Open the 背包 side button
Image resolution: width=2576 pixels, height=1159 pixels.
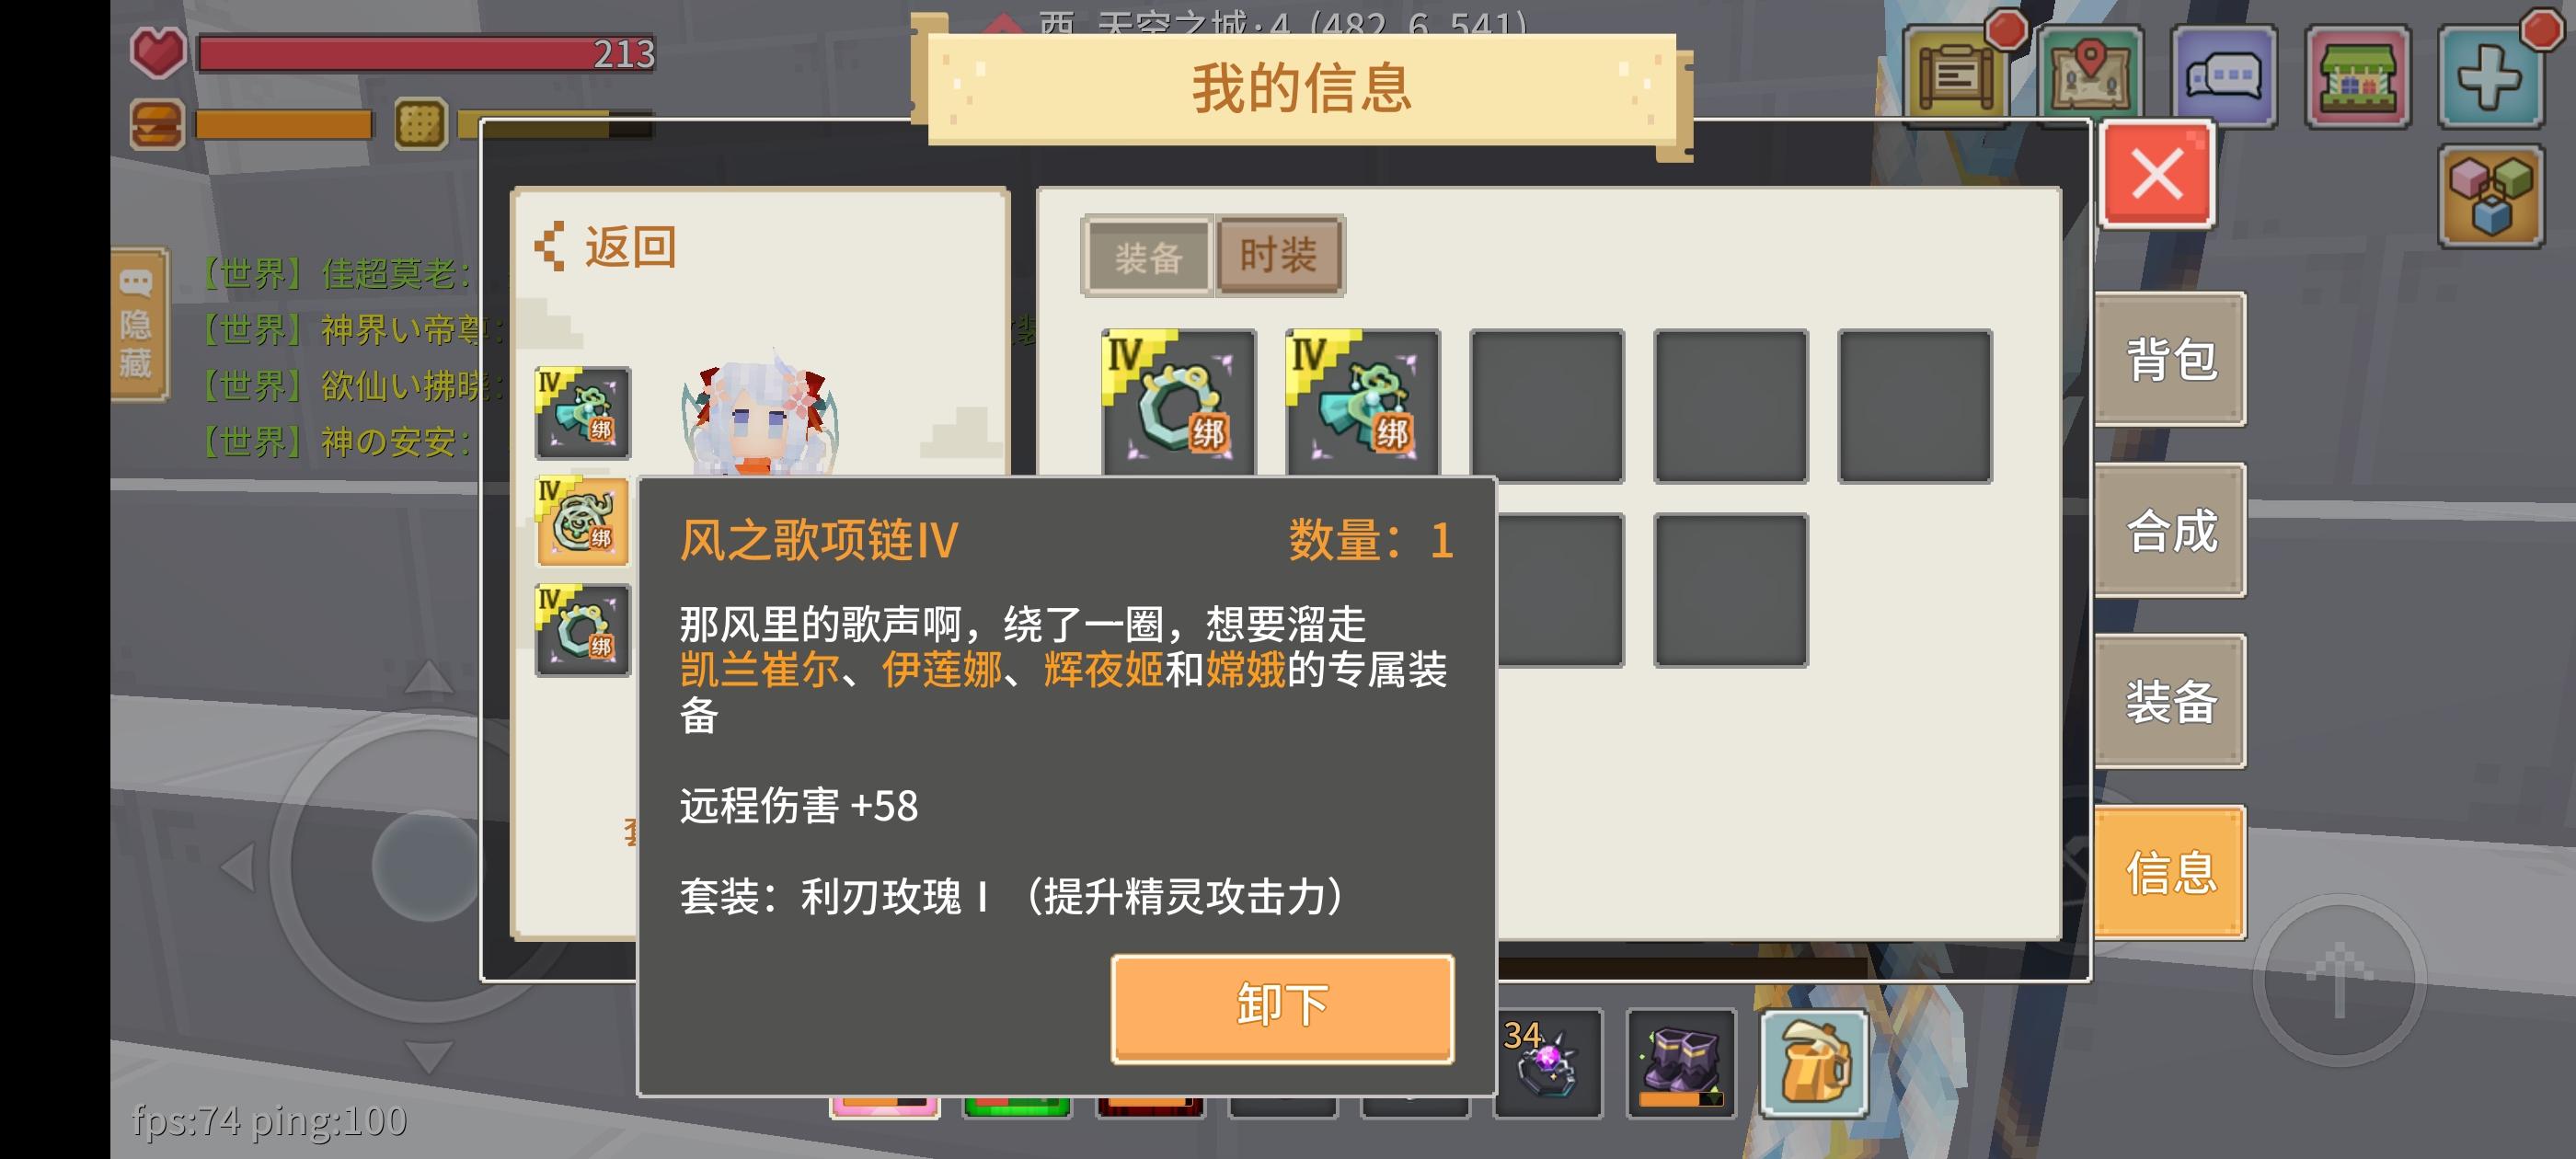(x=2169, y=359)
